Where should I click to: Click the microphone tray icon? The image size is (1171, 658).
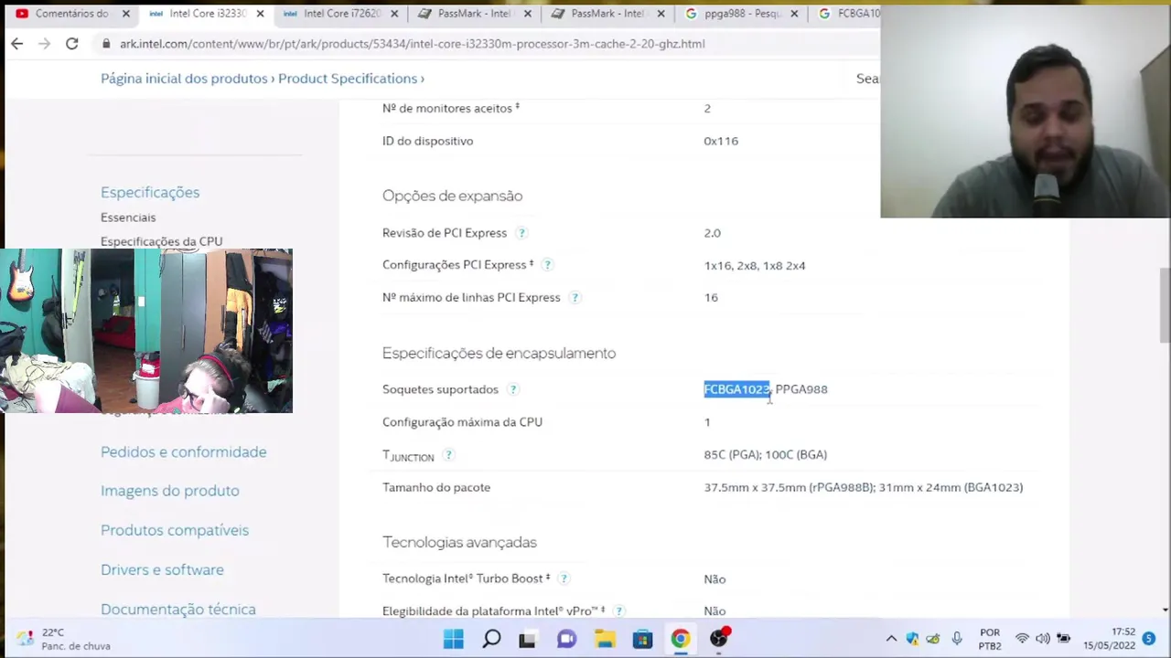(x=956, y=639)
